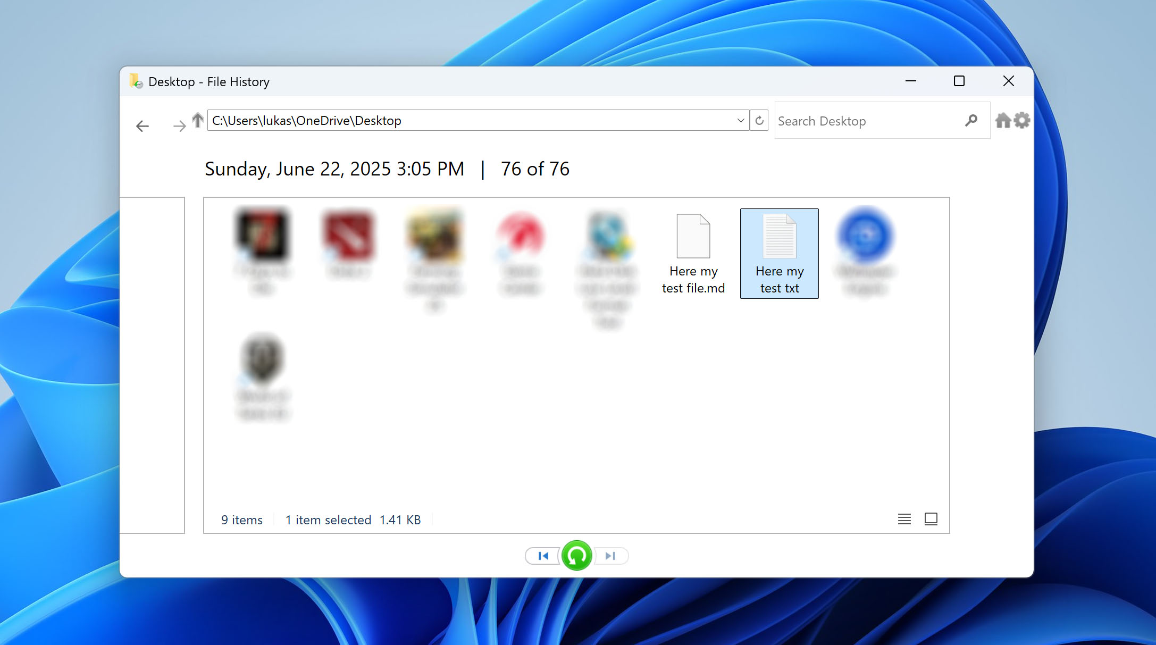This screenshot has width=1156, height=645.
Task: Click the date 'Sunday, June 22, 2025 3:05 PM'
Action: [x=334, y=169]
